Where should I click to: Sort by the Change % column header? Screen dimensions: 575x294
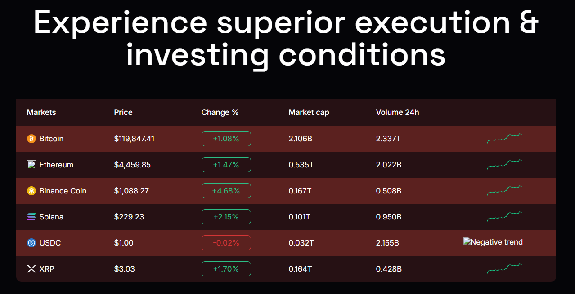[220, 112]
